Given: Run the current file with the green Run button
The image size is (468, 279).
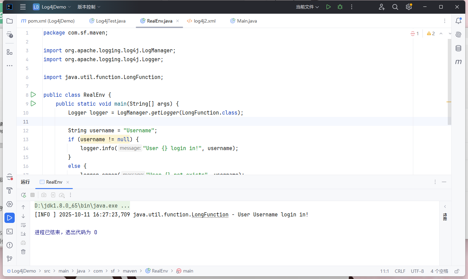Looking at the screenshot, I should point(328,7).
